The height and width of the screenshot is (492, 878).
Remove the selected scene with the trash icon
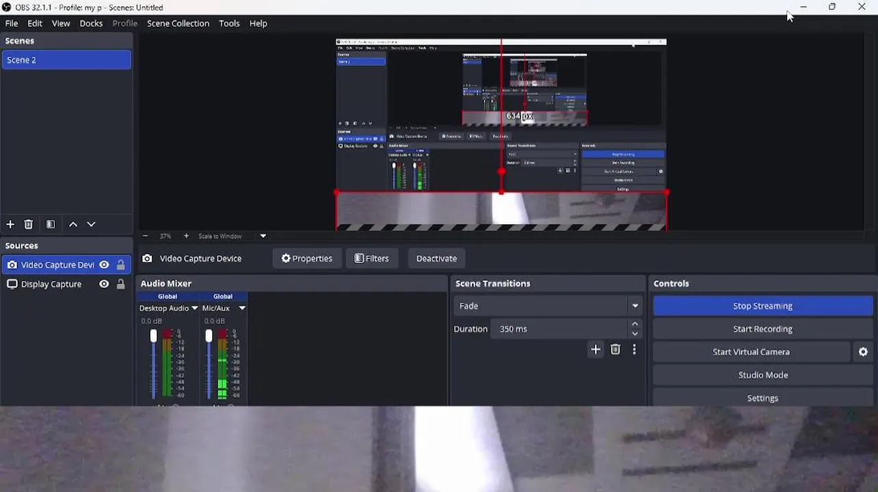coord(29,224)
